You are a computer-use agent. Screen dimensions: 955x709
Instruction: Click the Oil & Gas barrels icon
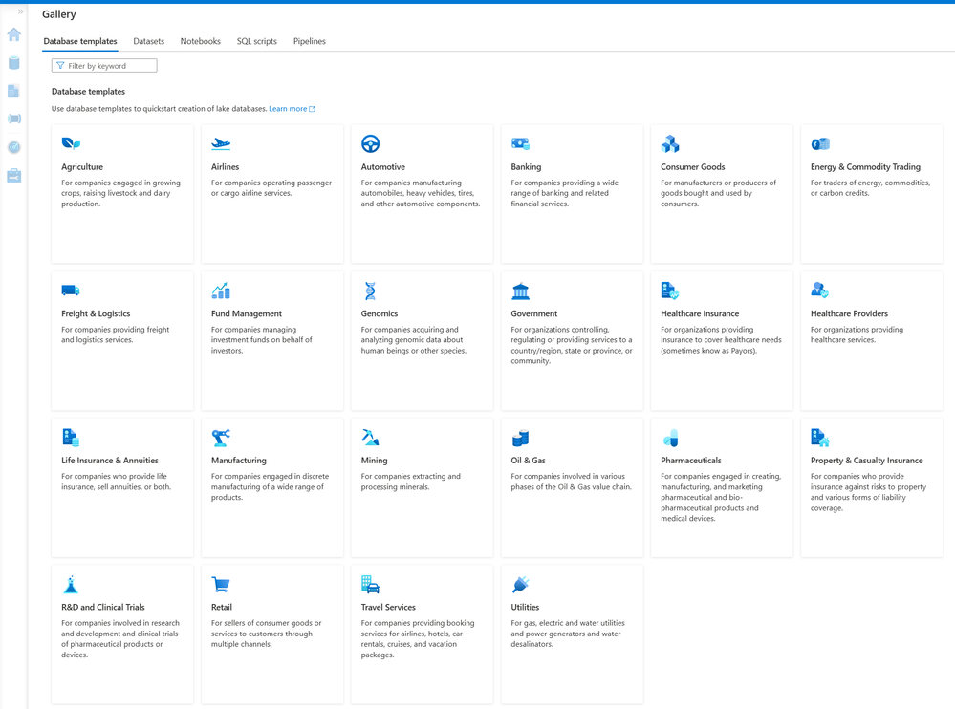520,438
